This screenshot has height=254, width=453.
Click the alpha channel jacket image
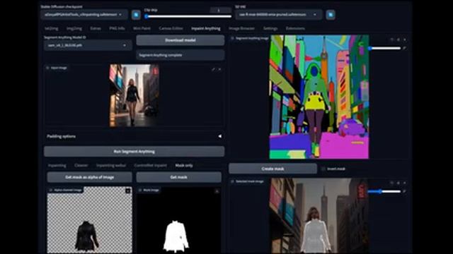point(90,220)
